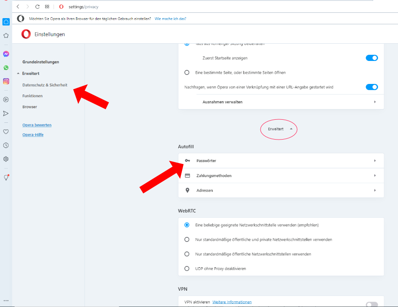Select 'Eine bestimmte Seite' radio option

(187, 72)
